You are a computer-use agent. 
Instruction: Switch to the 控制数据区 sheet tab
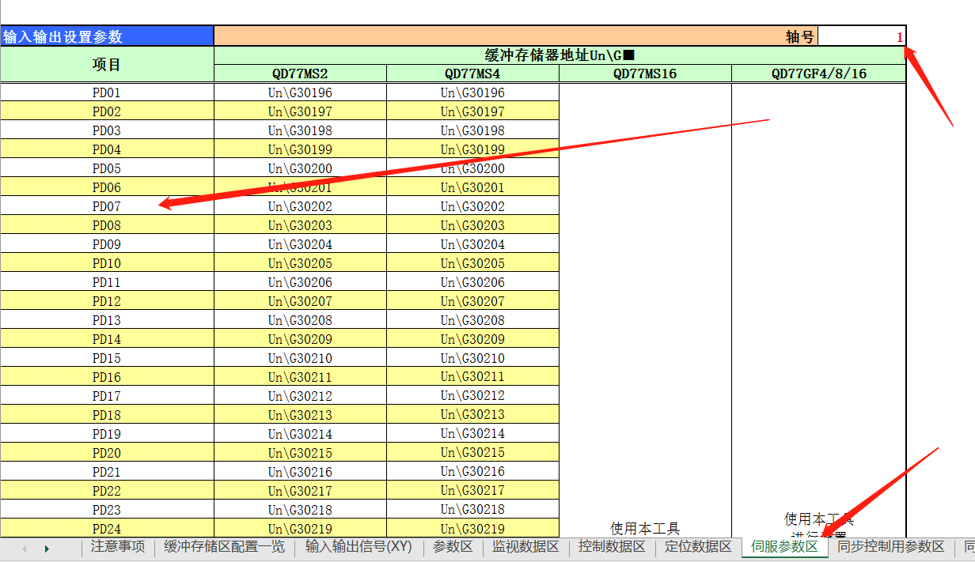point(612,546)
